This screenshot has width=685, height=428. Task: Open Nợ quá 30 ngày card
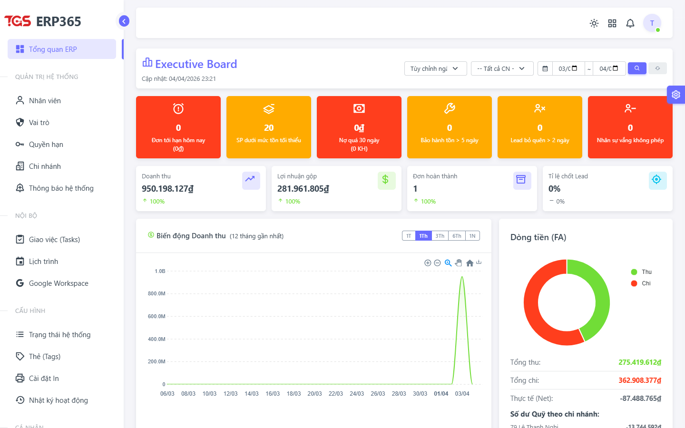click(x=359, y=127)
